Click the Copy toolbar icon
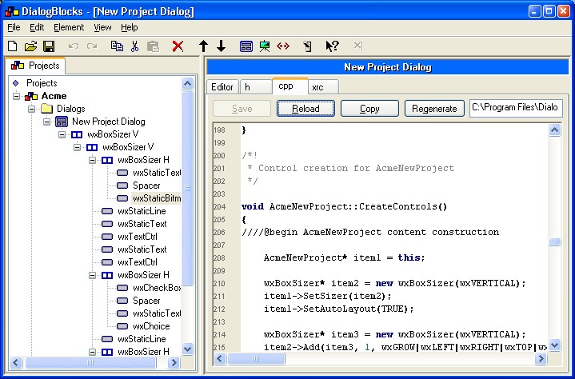 pos(117,46)
